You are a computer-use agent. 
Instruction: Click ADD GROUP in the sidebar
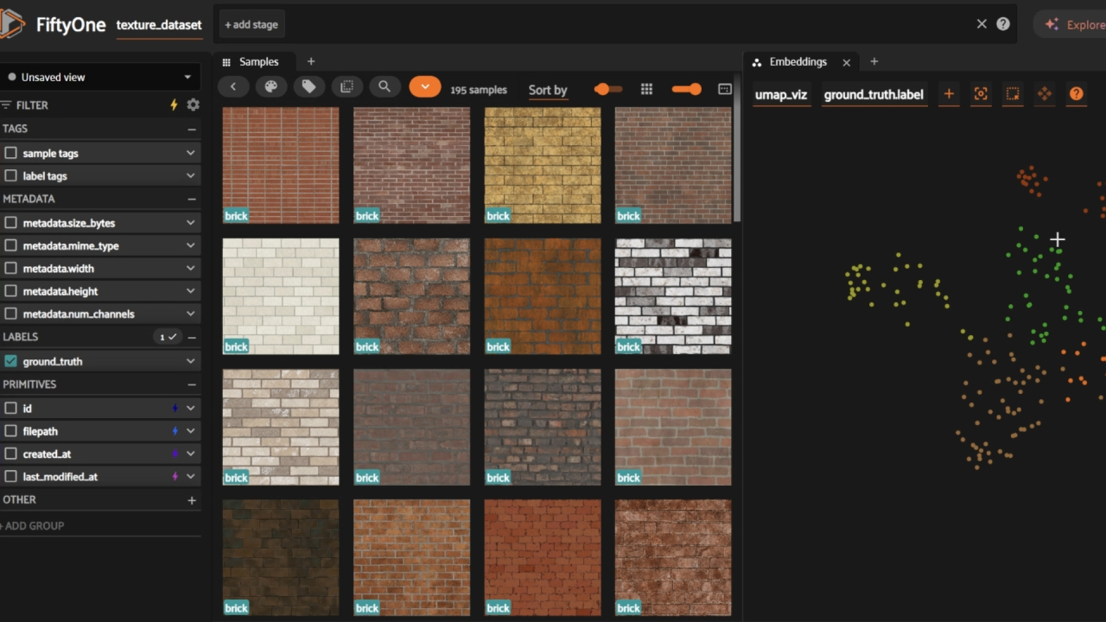pyautogui.click(x=33, y=525)
